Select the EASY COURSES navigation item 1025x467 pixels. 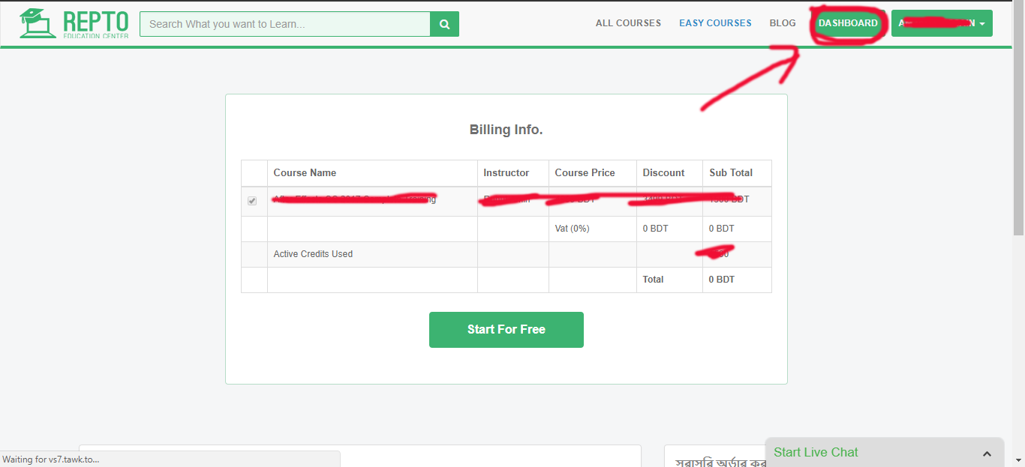pos(715,23)
